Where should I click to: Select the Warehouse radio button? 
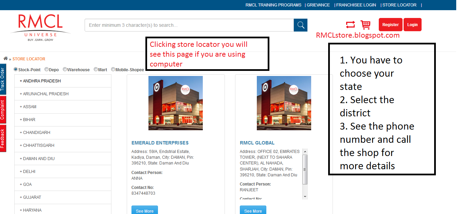pos(65,69)
